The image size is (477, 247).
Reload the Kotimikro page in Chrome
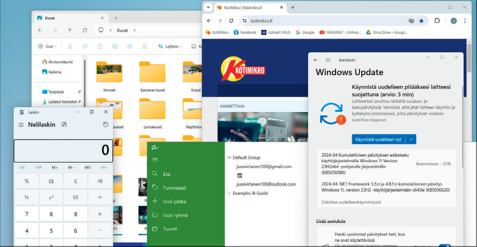(231, 21)
